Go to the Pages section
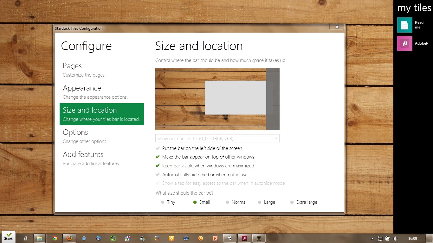 pyautogui.click(x=102, y=70)
